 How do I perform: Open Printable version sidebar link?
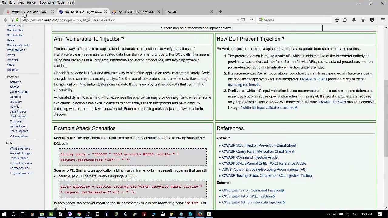click(21, 163)
